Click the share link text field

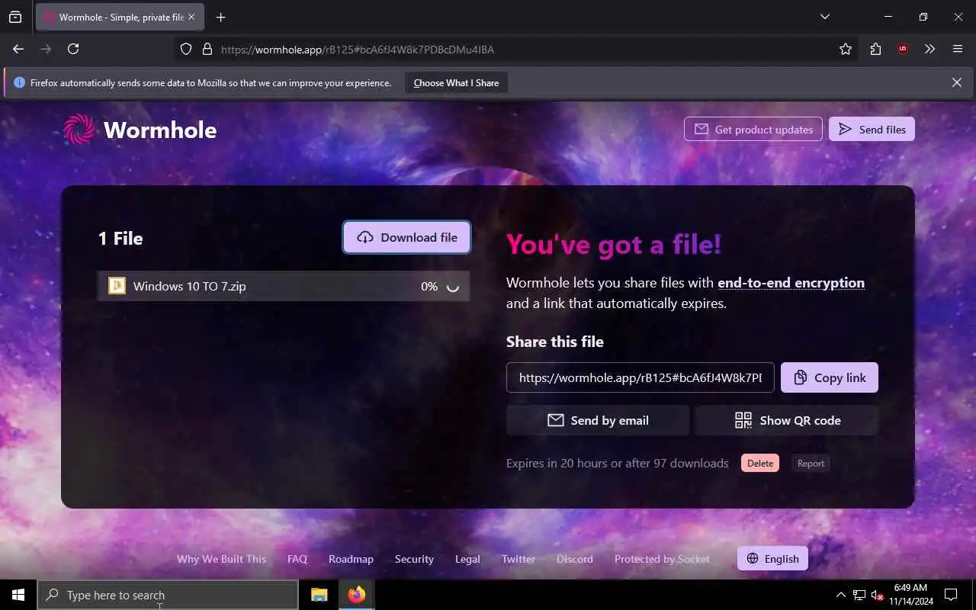[x=640, y=377]
